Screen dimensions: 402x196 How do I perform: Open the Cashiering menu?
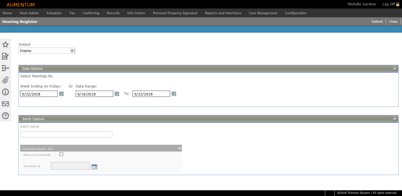[x=91, y=13]
